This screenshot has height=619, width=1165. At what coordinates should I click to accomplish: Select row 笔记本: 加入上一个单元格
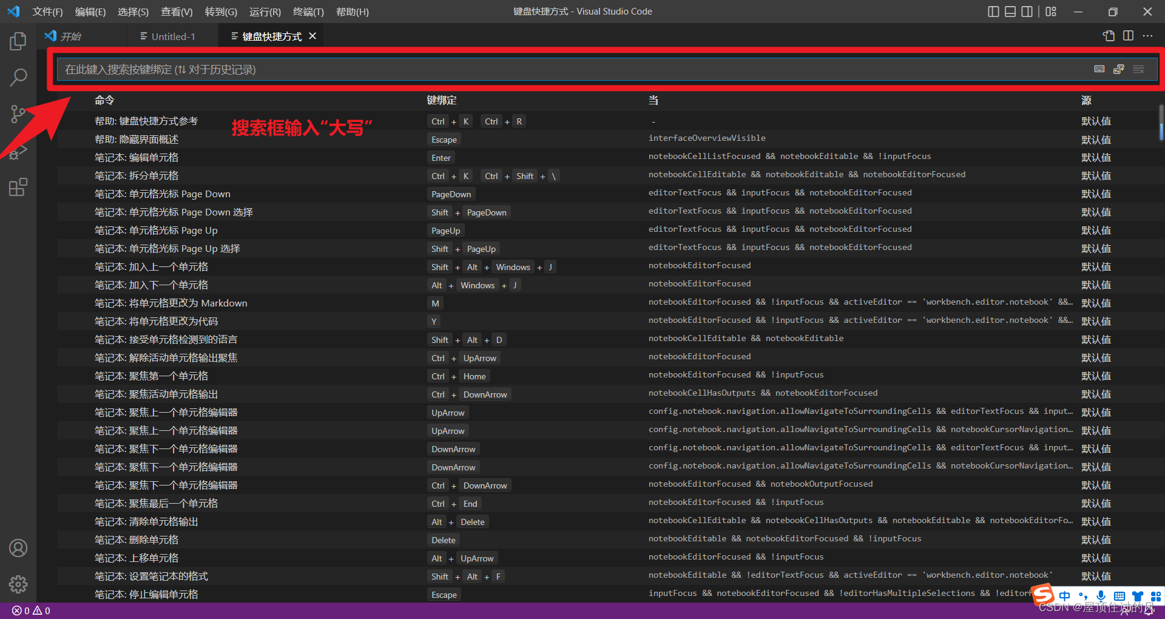pos(607,267)
